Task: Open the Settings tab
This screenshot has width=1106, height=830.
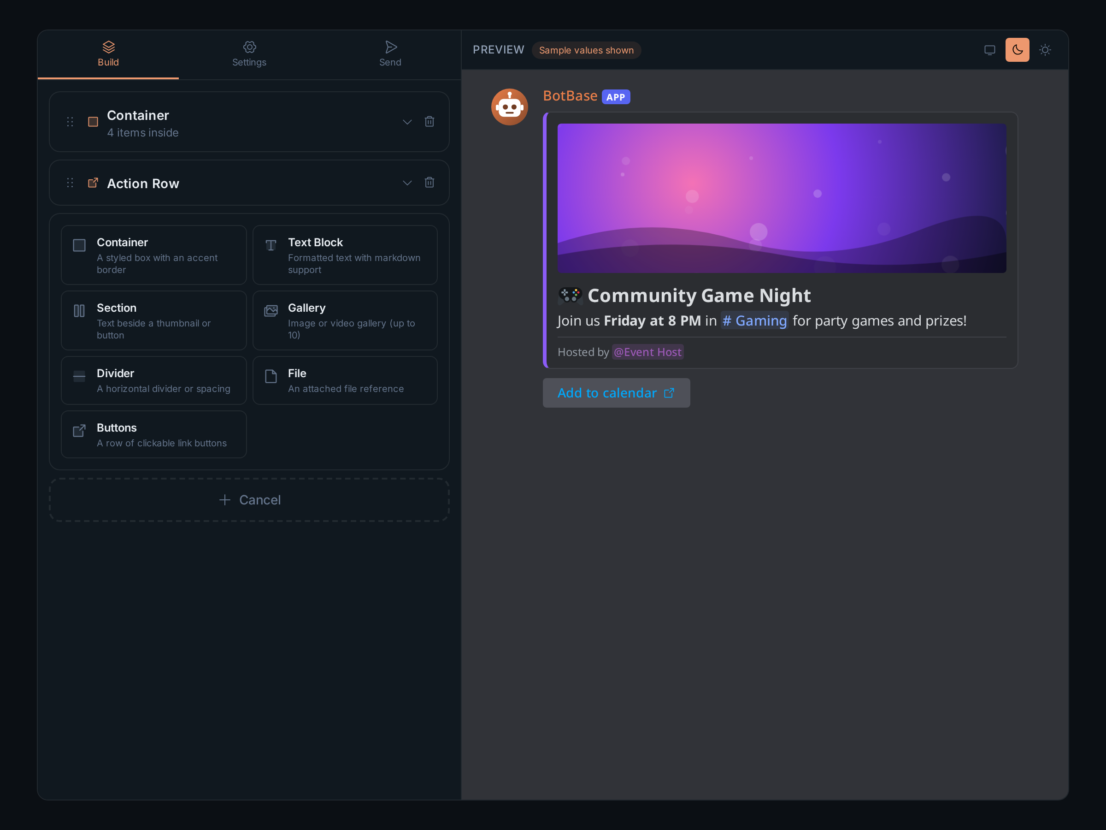Action: tap(249, 54)
